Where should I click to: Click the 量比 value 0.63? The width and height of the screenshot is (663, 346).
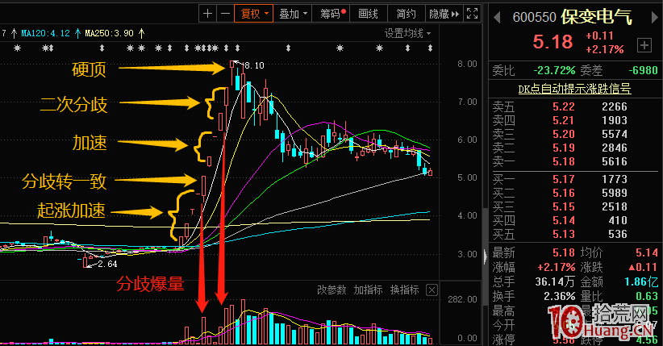[647, 296]
